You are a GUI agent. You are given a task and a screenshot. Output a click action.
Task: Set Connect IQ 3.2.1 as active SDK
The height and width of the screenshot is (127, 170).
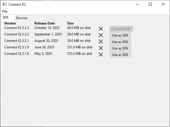click(x=120, y=42)
